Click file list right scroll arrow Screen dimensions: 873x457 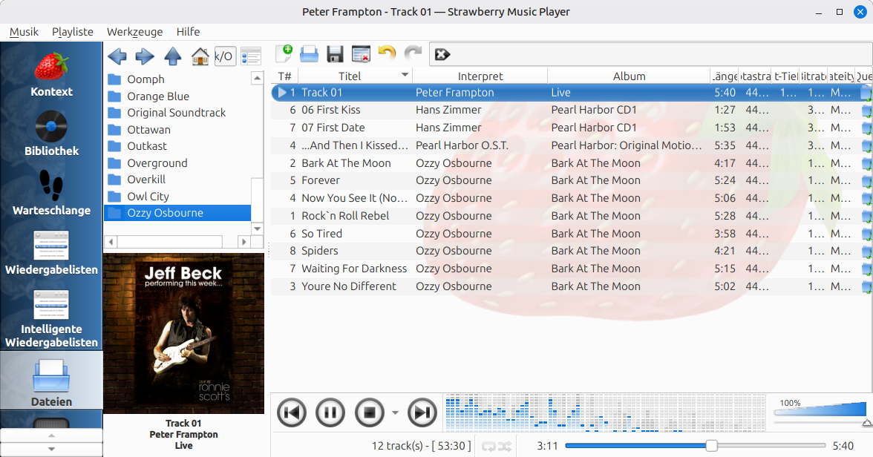tap(243, 242)
